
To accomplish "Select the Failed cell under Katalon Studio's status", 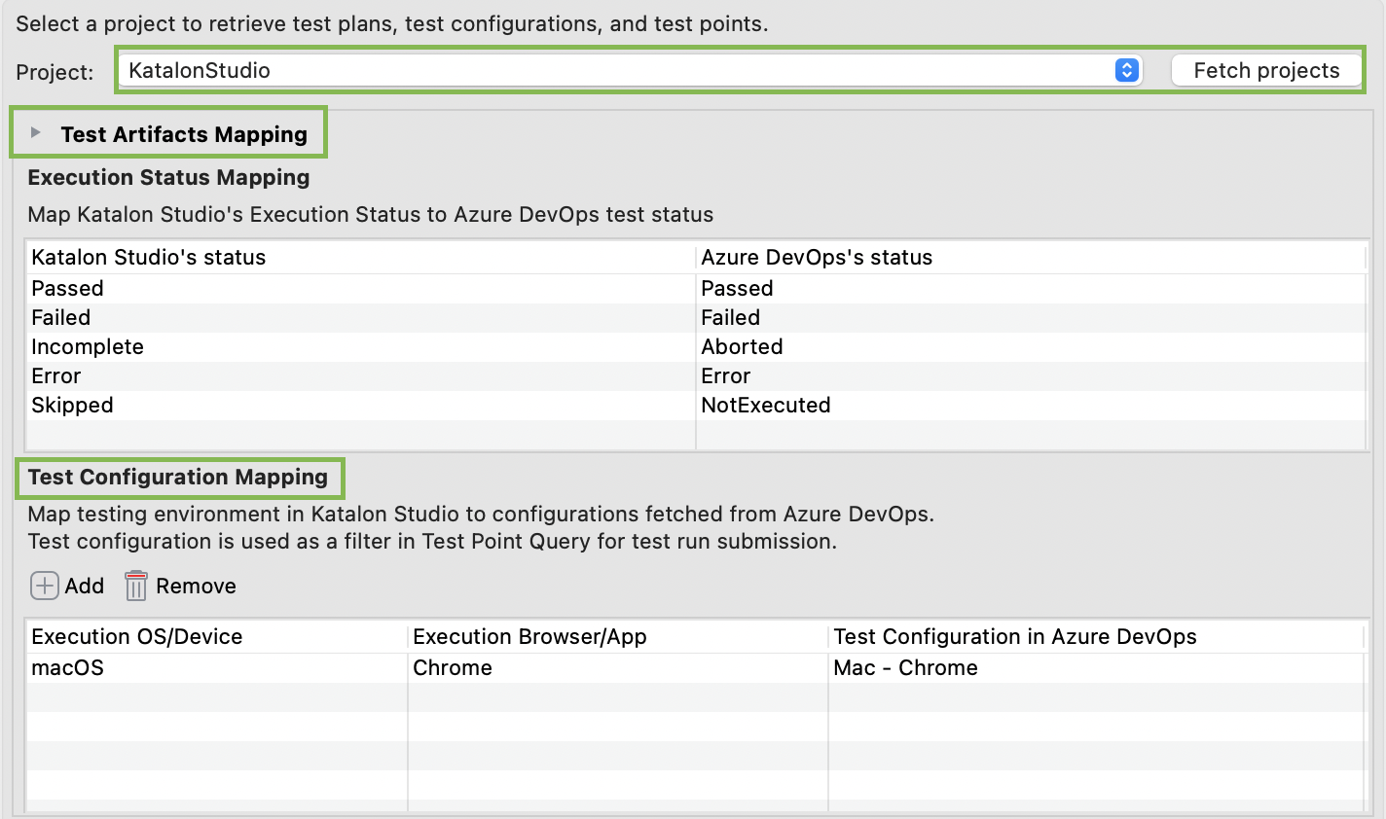I will point(360,318).
